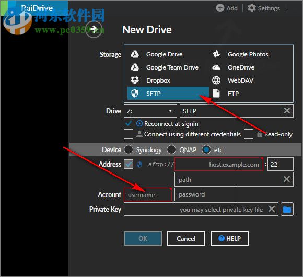Enable Connect using different credentials
The width and height of the screenshot is (303, 277).
pyautogui.click(x=129, y=134)
